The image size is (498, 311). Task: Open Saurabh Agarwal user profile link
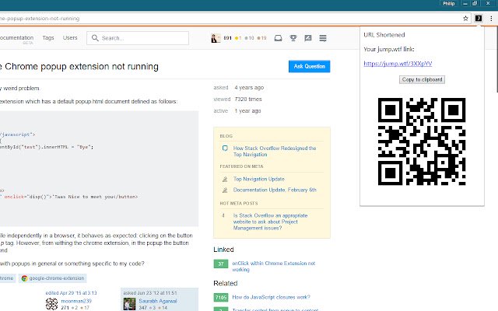coord(157,301)
